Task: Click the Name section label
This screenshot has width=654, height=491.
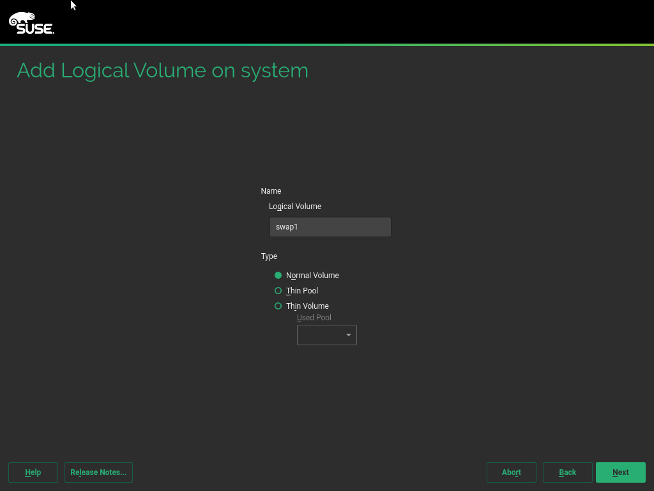Action: click(271, 191)
